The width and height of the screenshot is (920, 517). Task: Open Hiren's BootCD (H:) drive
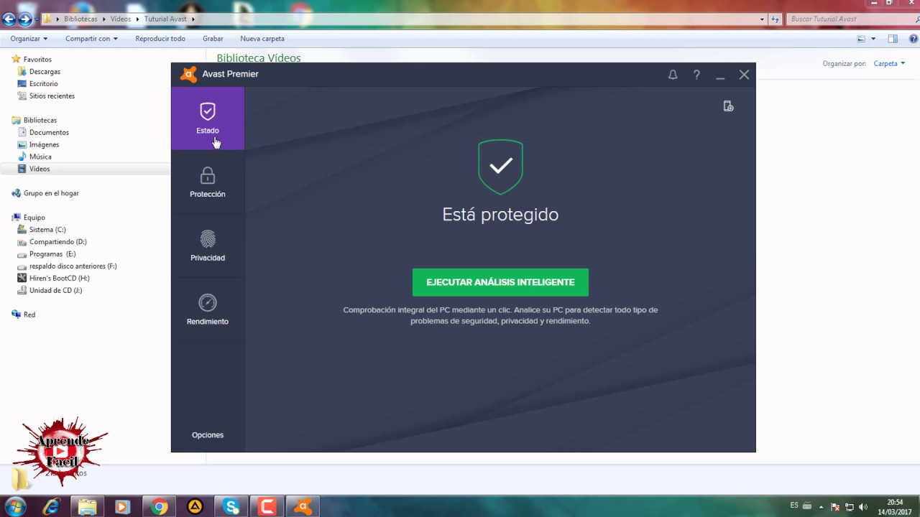(x=59, y=279)
